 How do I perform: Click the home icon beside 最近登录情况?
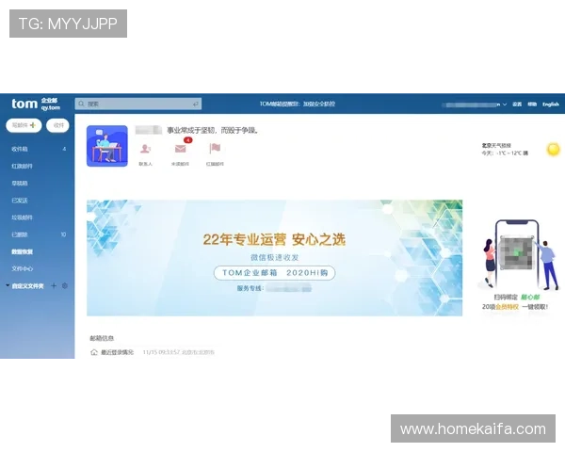pos(94,352)
